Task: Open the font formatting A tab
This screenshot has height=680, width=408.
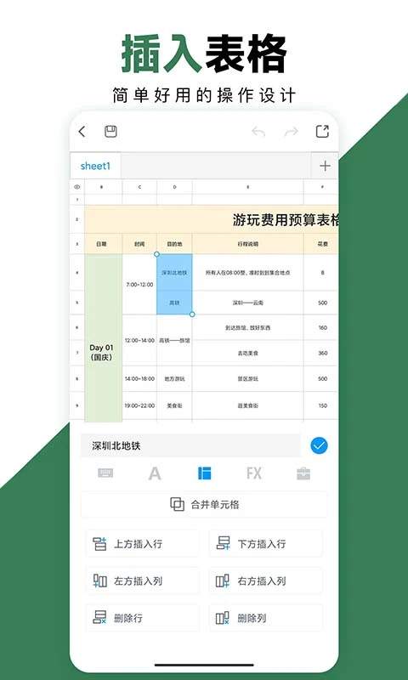Action: 155,473
